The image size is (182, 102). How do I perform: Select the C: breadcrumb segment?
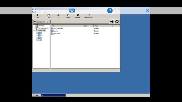[48, 22]
